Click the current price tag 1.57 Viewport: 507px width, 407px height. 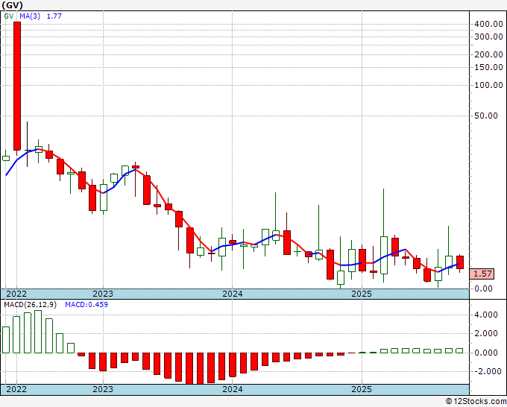(484, 274)
